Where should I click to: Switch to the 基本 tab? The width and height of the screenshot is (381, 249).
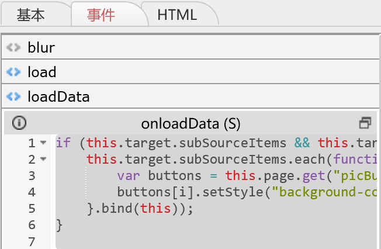(x=30, y=15)
